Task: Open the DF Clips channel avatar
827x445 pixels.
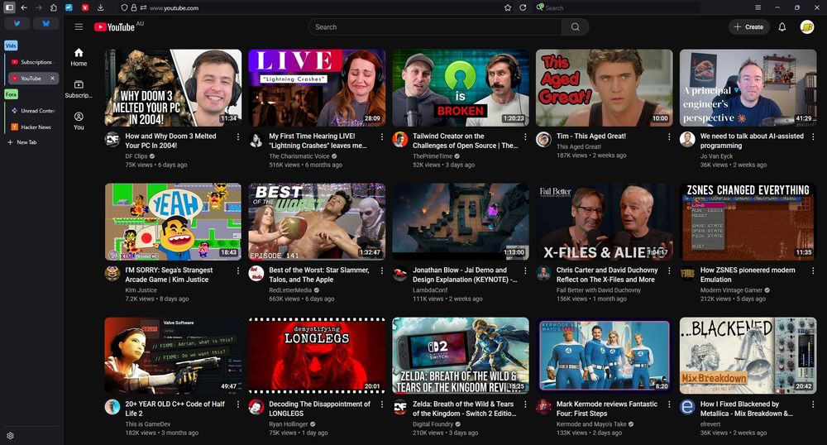Action: point(112,140)
